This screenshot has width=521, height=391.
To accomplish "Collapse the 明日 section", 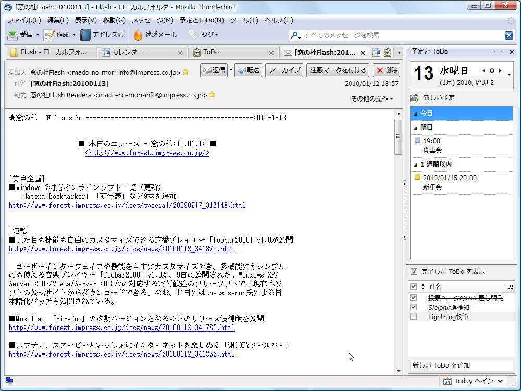I will tap(415, 128).
